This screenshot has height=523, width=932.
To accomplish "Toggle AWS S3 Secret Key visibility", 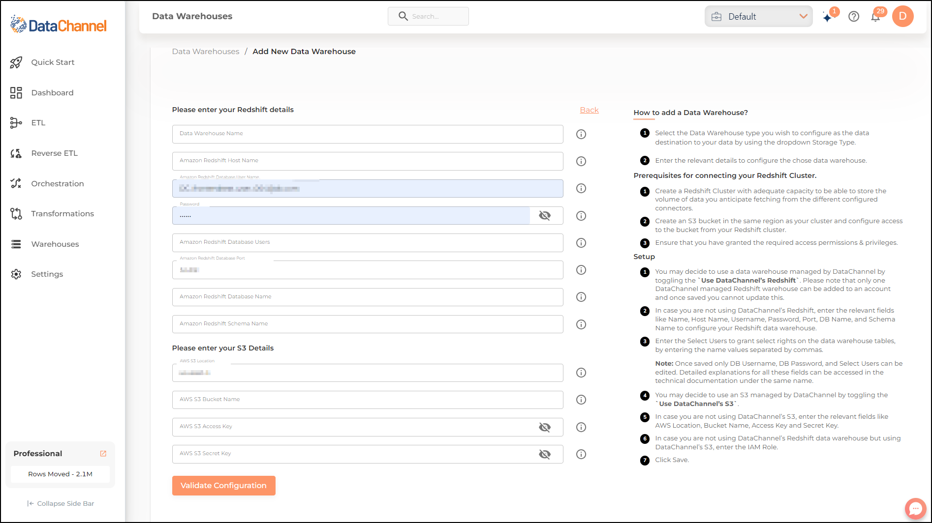I will (545, 454).
